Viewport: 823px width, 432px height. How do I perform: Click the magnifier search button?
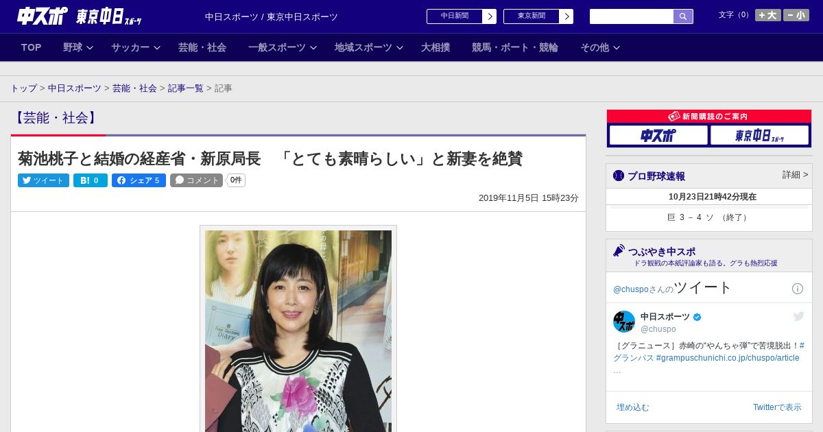click(x=683, y=16)
